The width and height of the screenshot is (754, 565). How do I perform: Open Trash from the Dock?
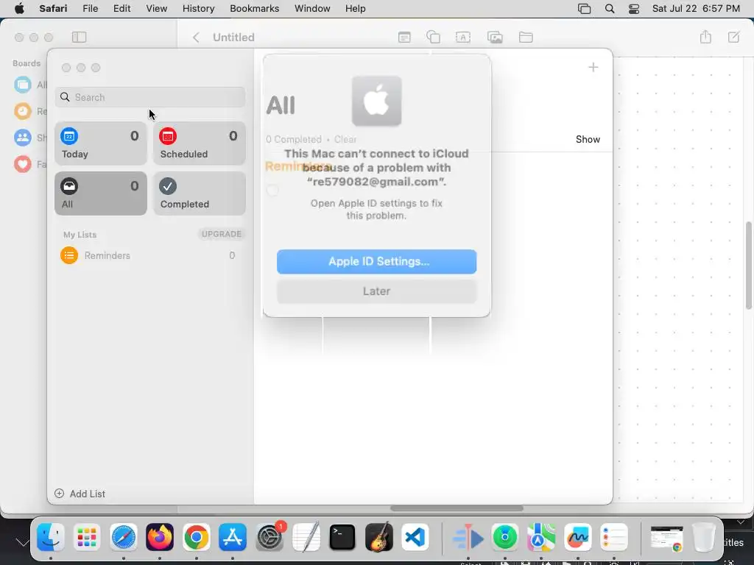pyautogui.click(x=703, y=537)
